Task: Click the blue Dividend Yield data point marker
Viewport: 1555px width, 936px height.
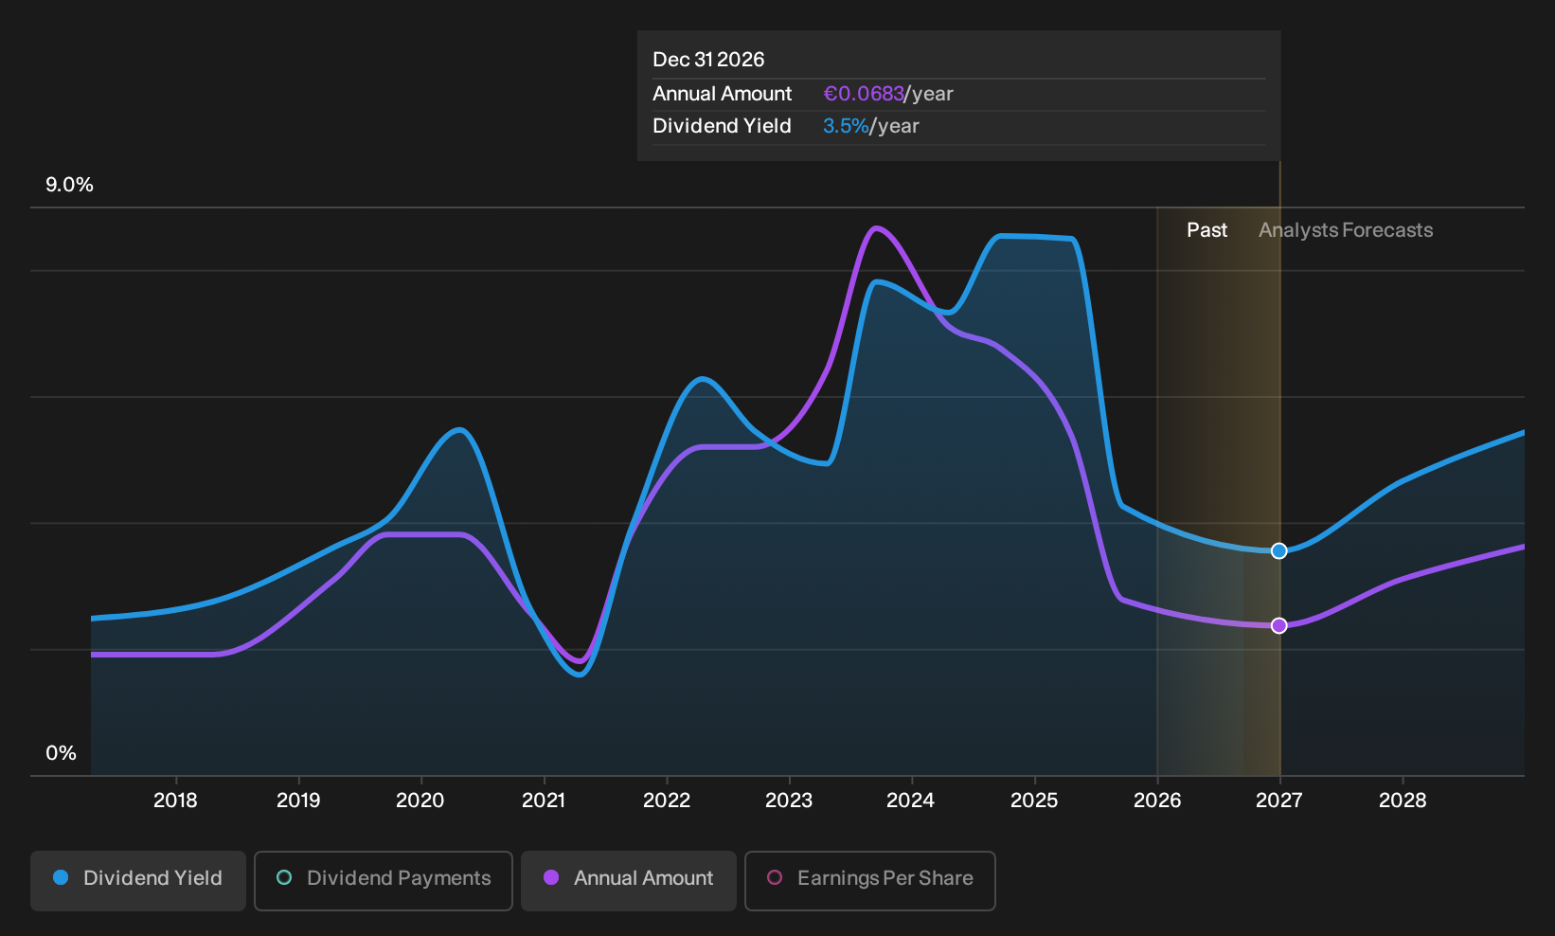Action: tap(1279, 550)
